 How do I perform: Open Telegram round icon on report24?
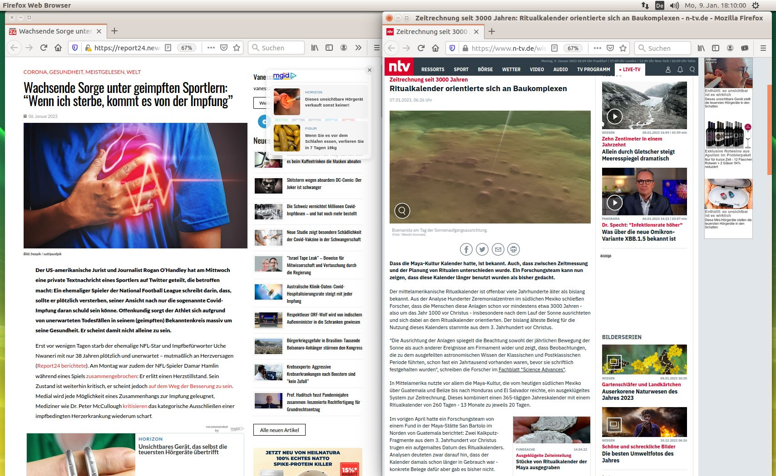coord(264,121)
